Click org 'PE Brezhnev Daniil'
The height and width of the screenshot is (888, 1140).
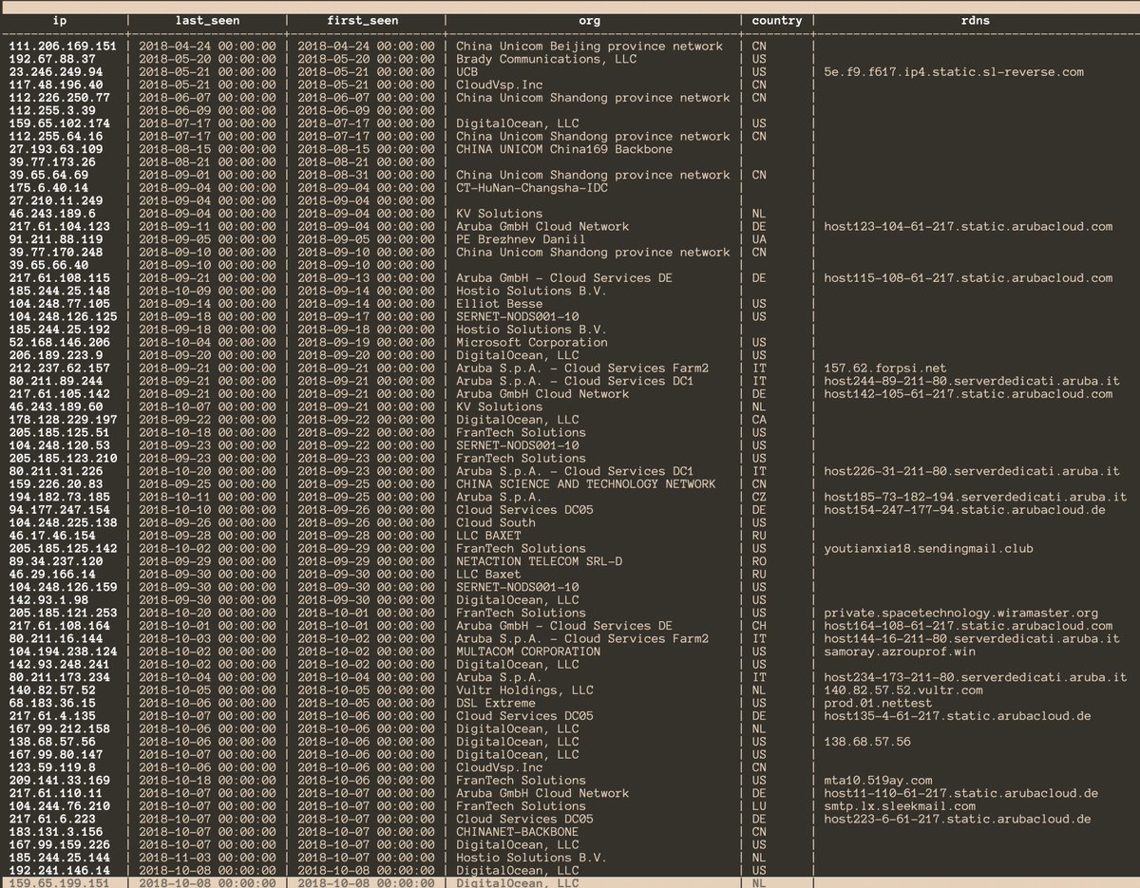point(521,239)
